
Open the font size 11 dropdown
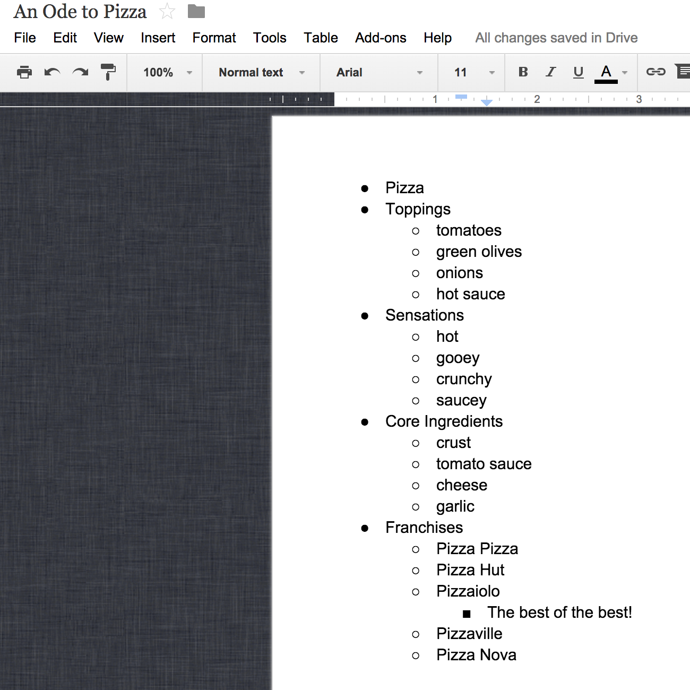(x=475, y=72)
